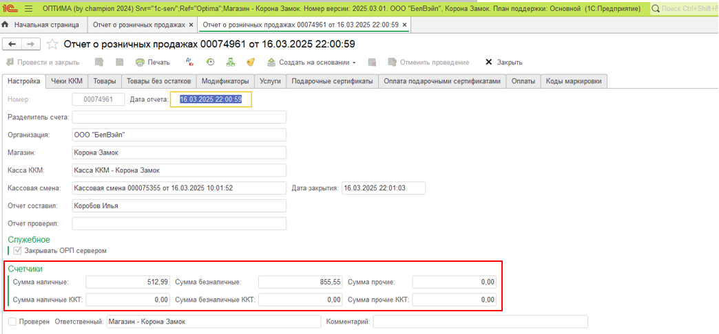Toggle the Закрывать ОРП сервером checkbox
This screenshot has height=334, width=719.
coord(18,251)
